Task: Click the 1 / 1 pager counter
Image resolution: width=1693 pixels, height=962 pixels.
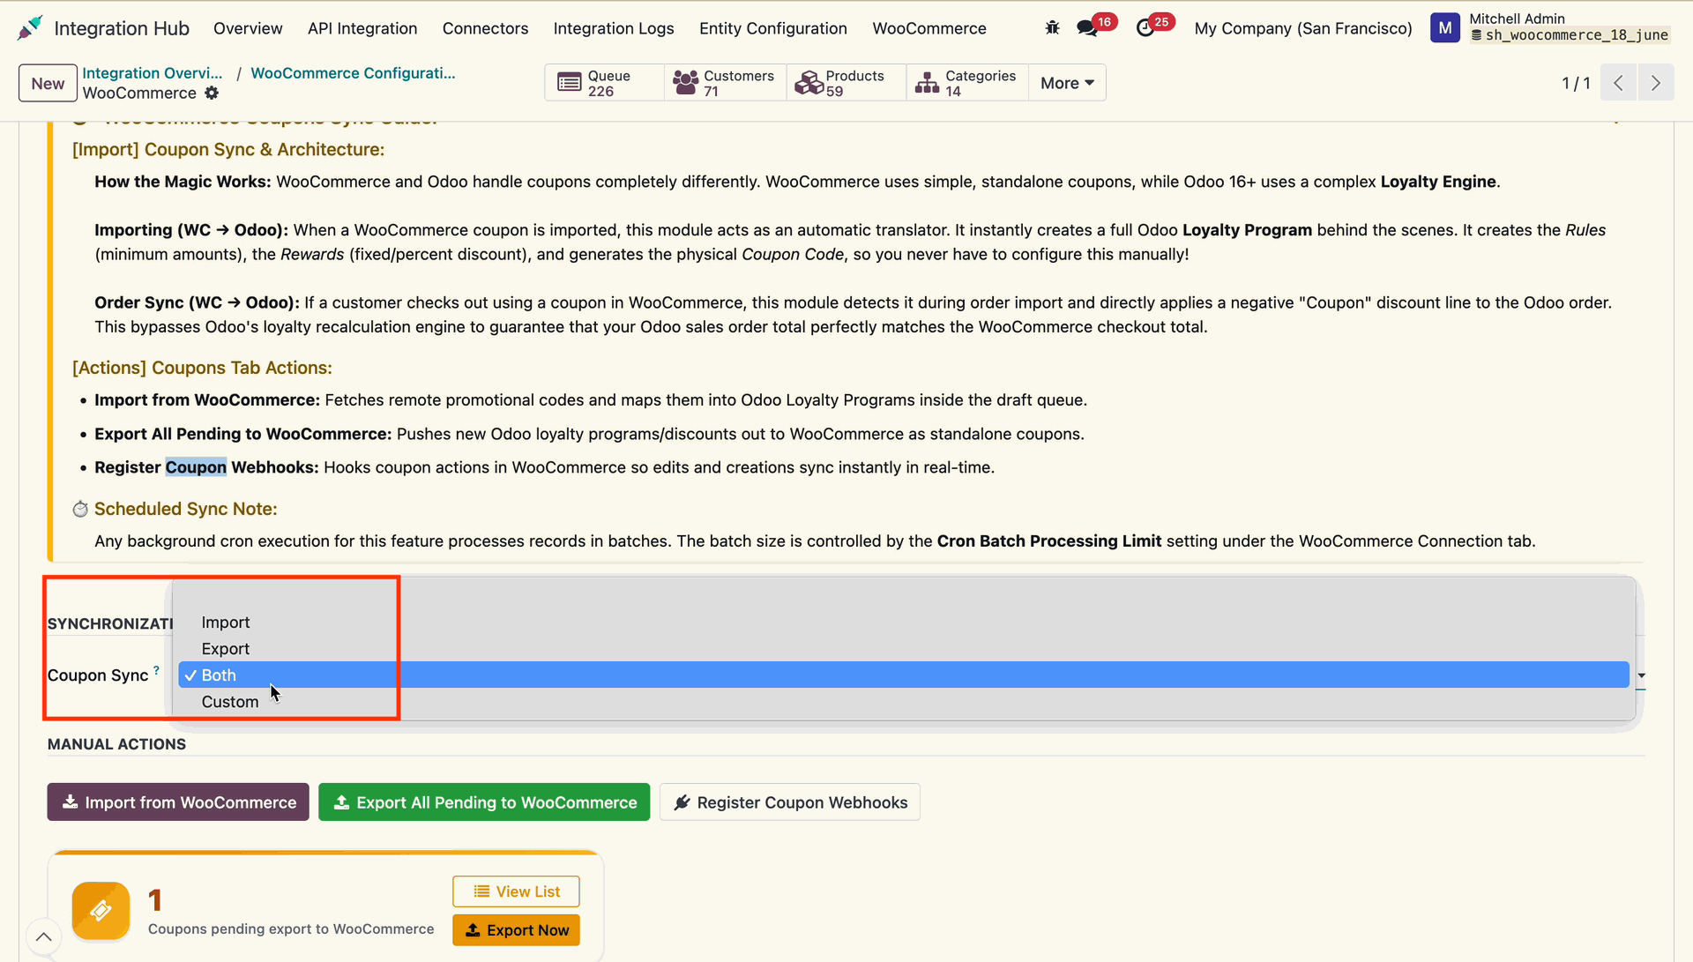Action: (1576, 83)
